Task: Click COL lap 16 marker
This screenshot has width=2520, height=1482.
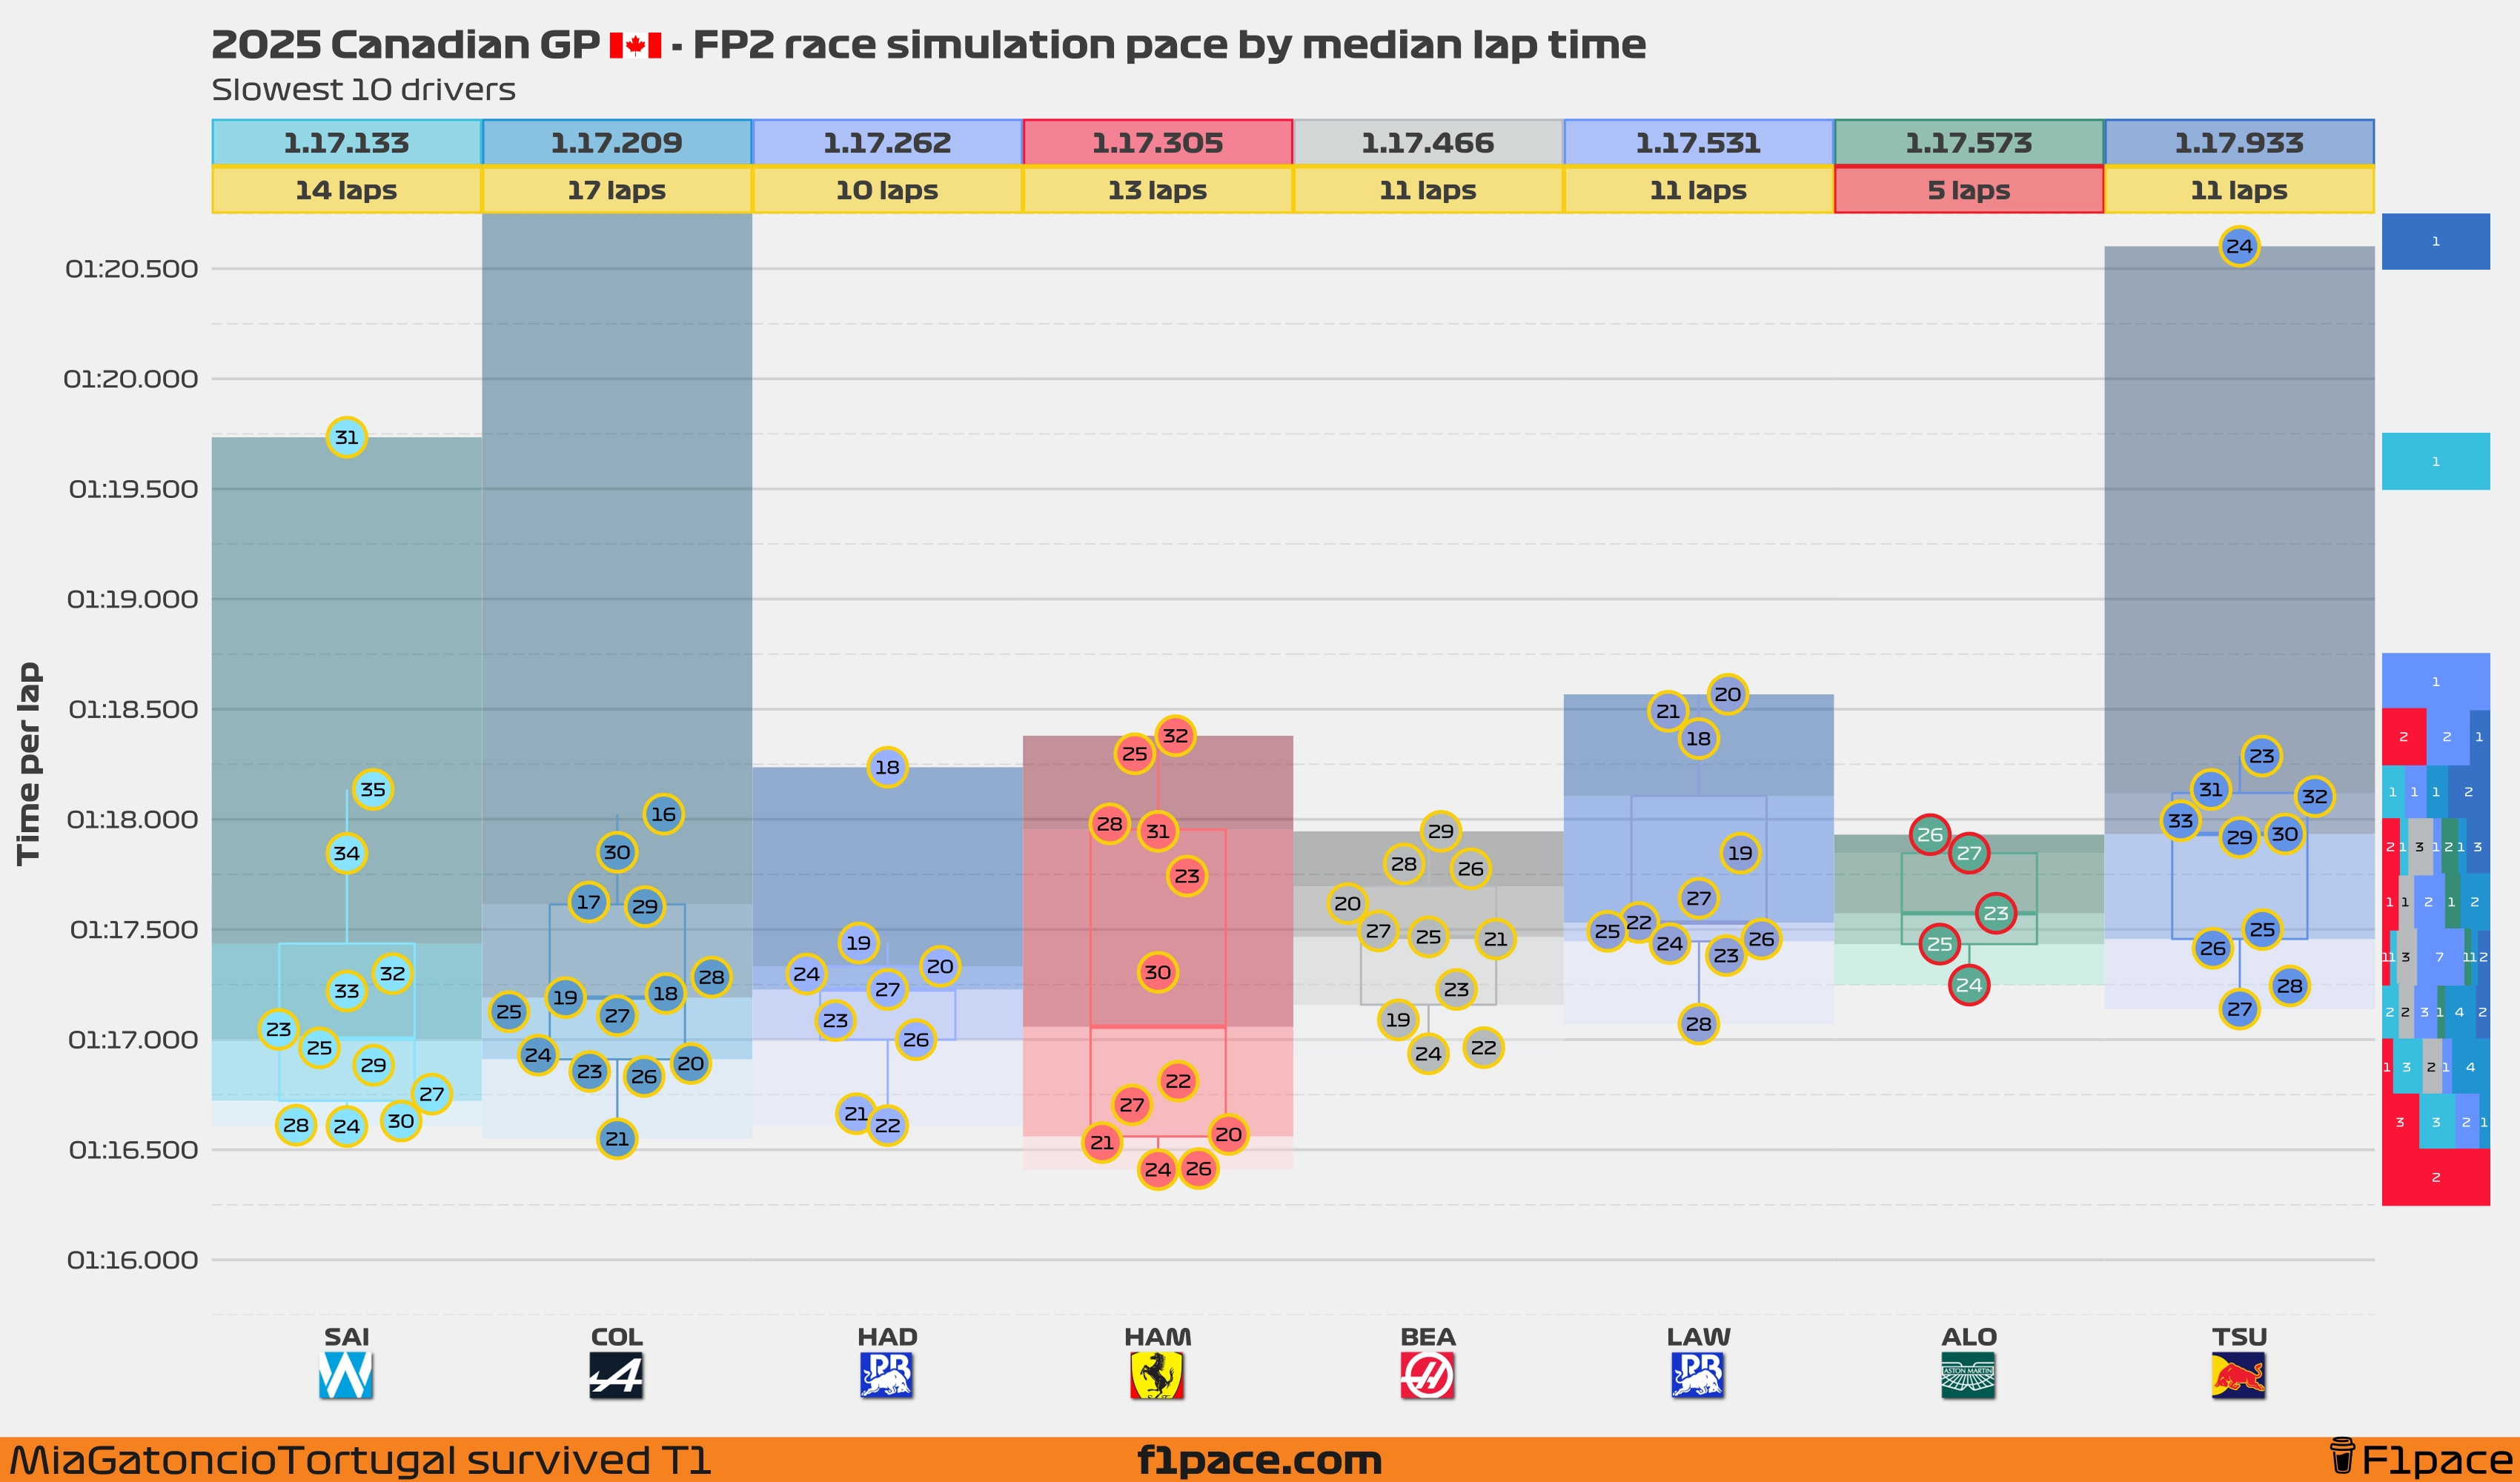Action: point(663,814)
